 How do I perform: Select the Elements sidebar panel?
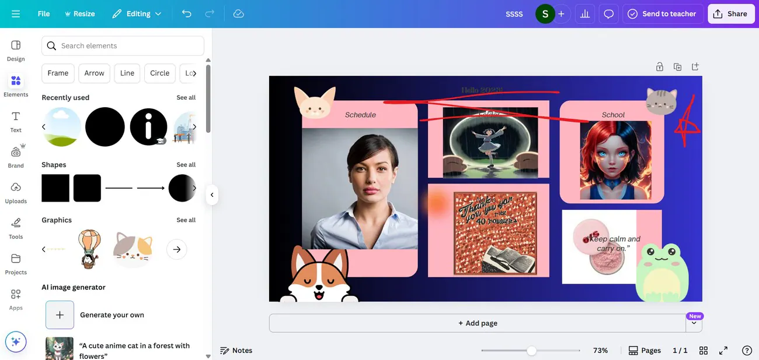coord(16,86)
